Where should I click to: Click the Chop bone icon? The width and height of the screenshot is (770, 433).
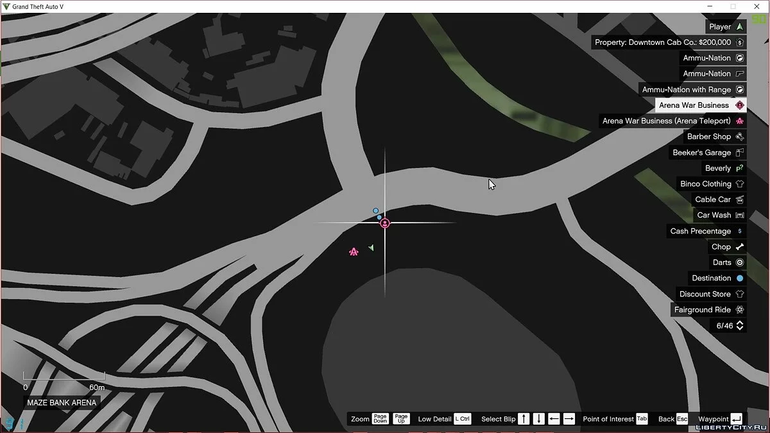pos(740,247)
